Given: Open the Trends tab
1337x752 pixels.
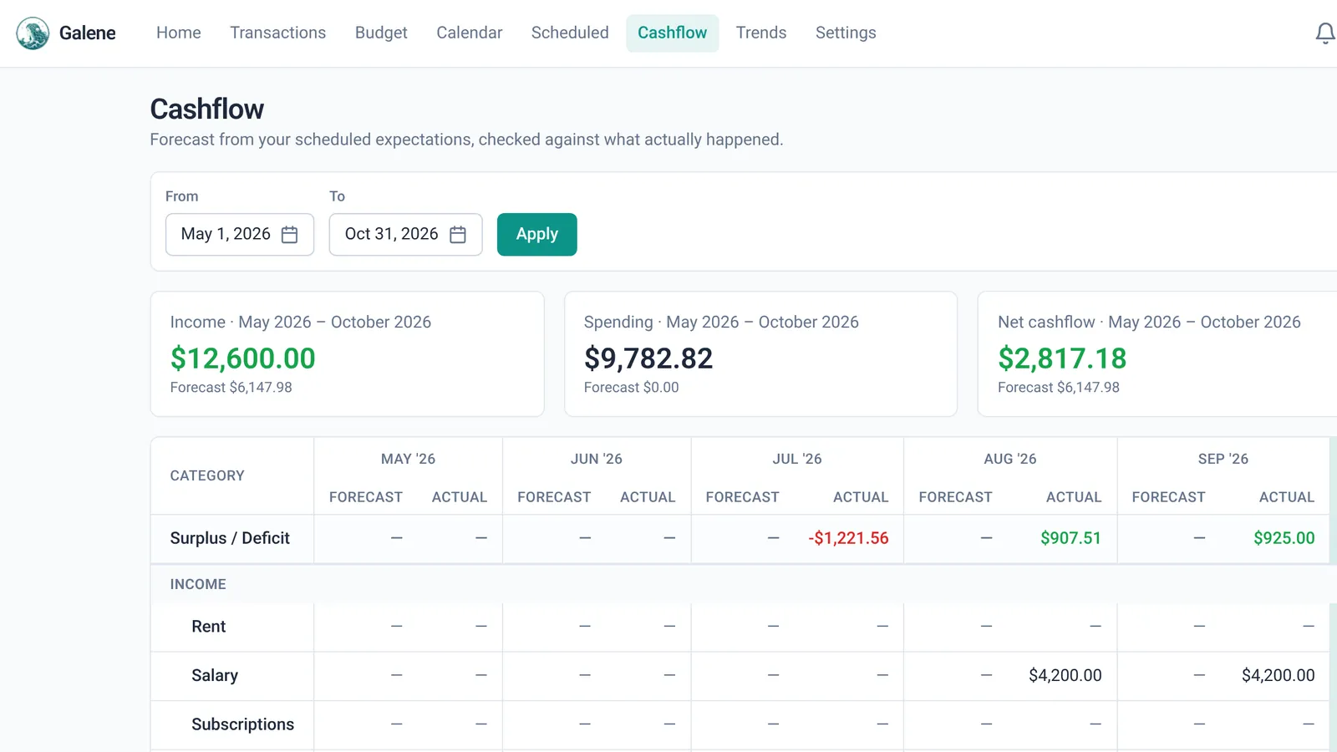Looking at the screenshot, I should (761, 33).
